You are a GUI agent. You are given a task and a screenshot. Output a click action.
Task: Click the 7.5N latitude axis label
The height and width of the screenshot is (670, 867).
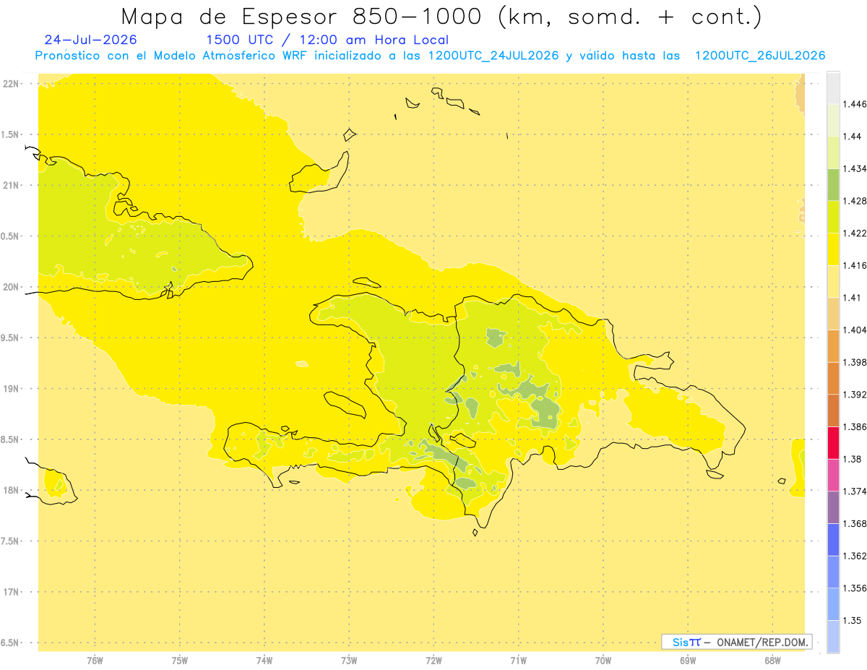tap(11, 541)
